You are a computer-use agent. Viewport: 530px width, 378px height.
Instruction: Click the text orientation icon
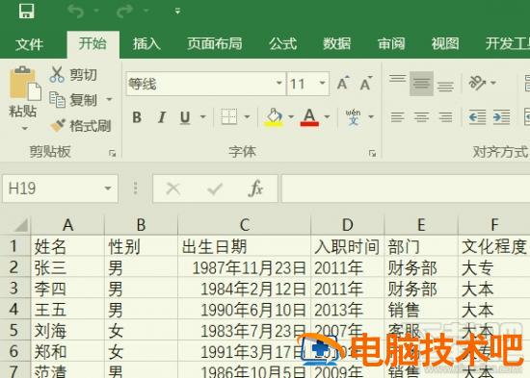tap(477, 83)
